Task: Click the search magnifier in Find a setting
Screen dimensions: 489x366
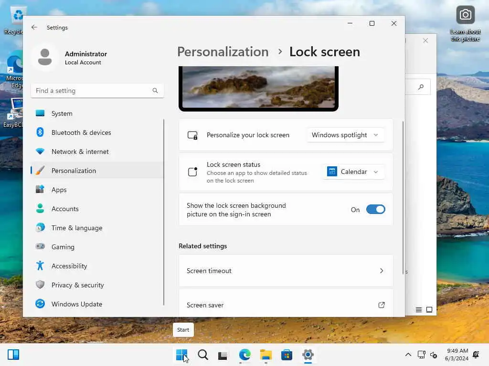Action: (155, 91)
